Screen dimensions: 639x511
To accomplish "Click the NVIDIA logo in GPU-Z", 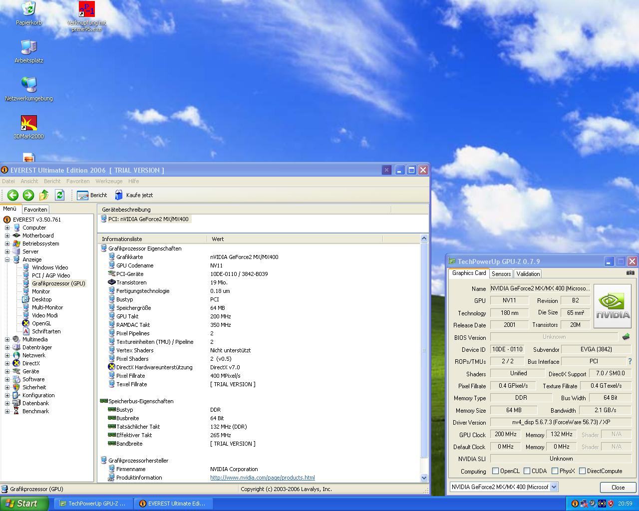I will point(613,306).
